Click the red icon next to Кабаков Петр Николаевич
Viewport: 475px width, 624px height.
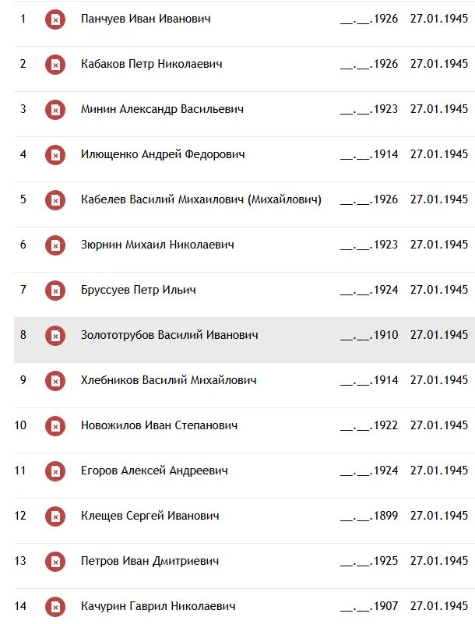click(55, 65)
